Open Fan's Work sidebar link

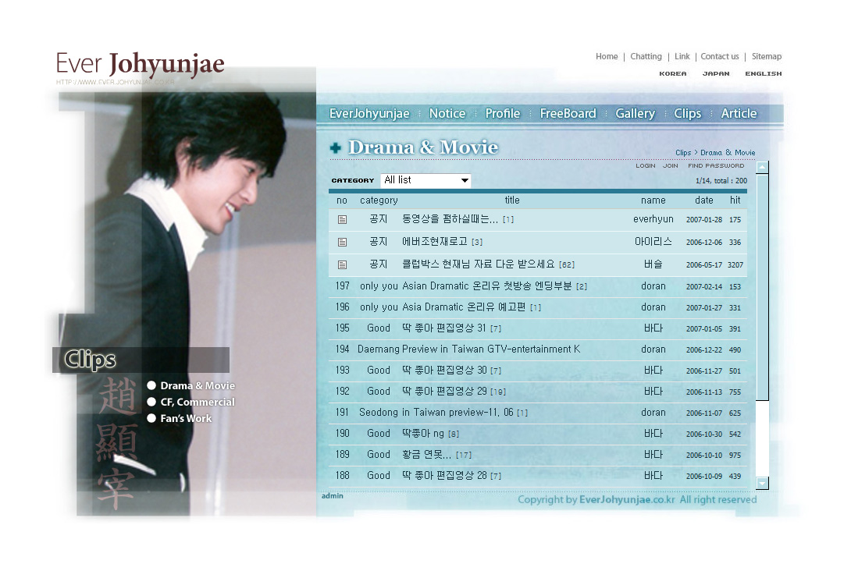(x=186, y=418)
